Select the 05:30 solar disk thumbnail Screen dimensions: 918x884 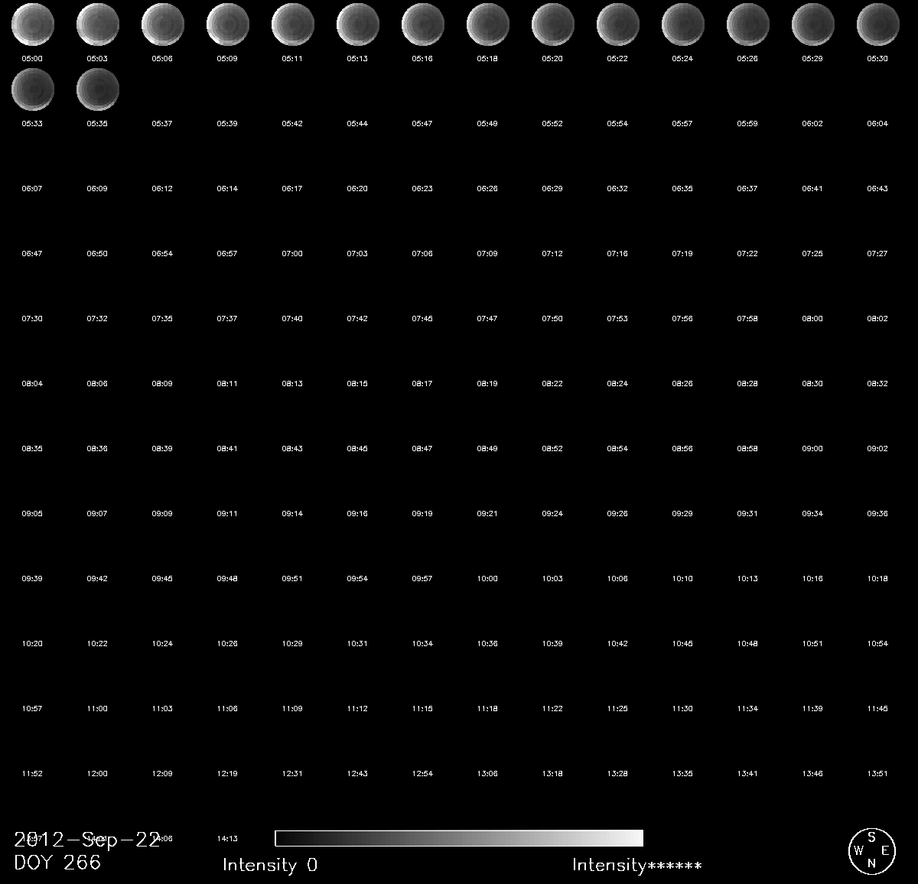click(878, 24)
